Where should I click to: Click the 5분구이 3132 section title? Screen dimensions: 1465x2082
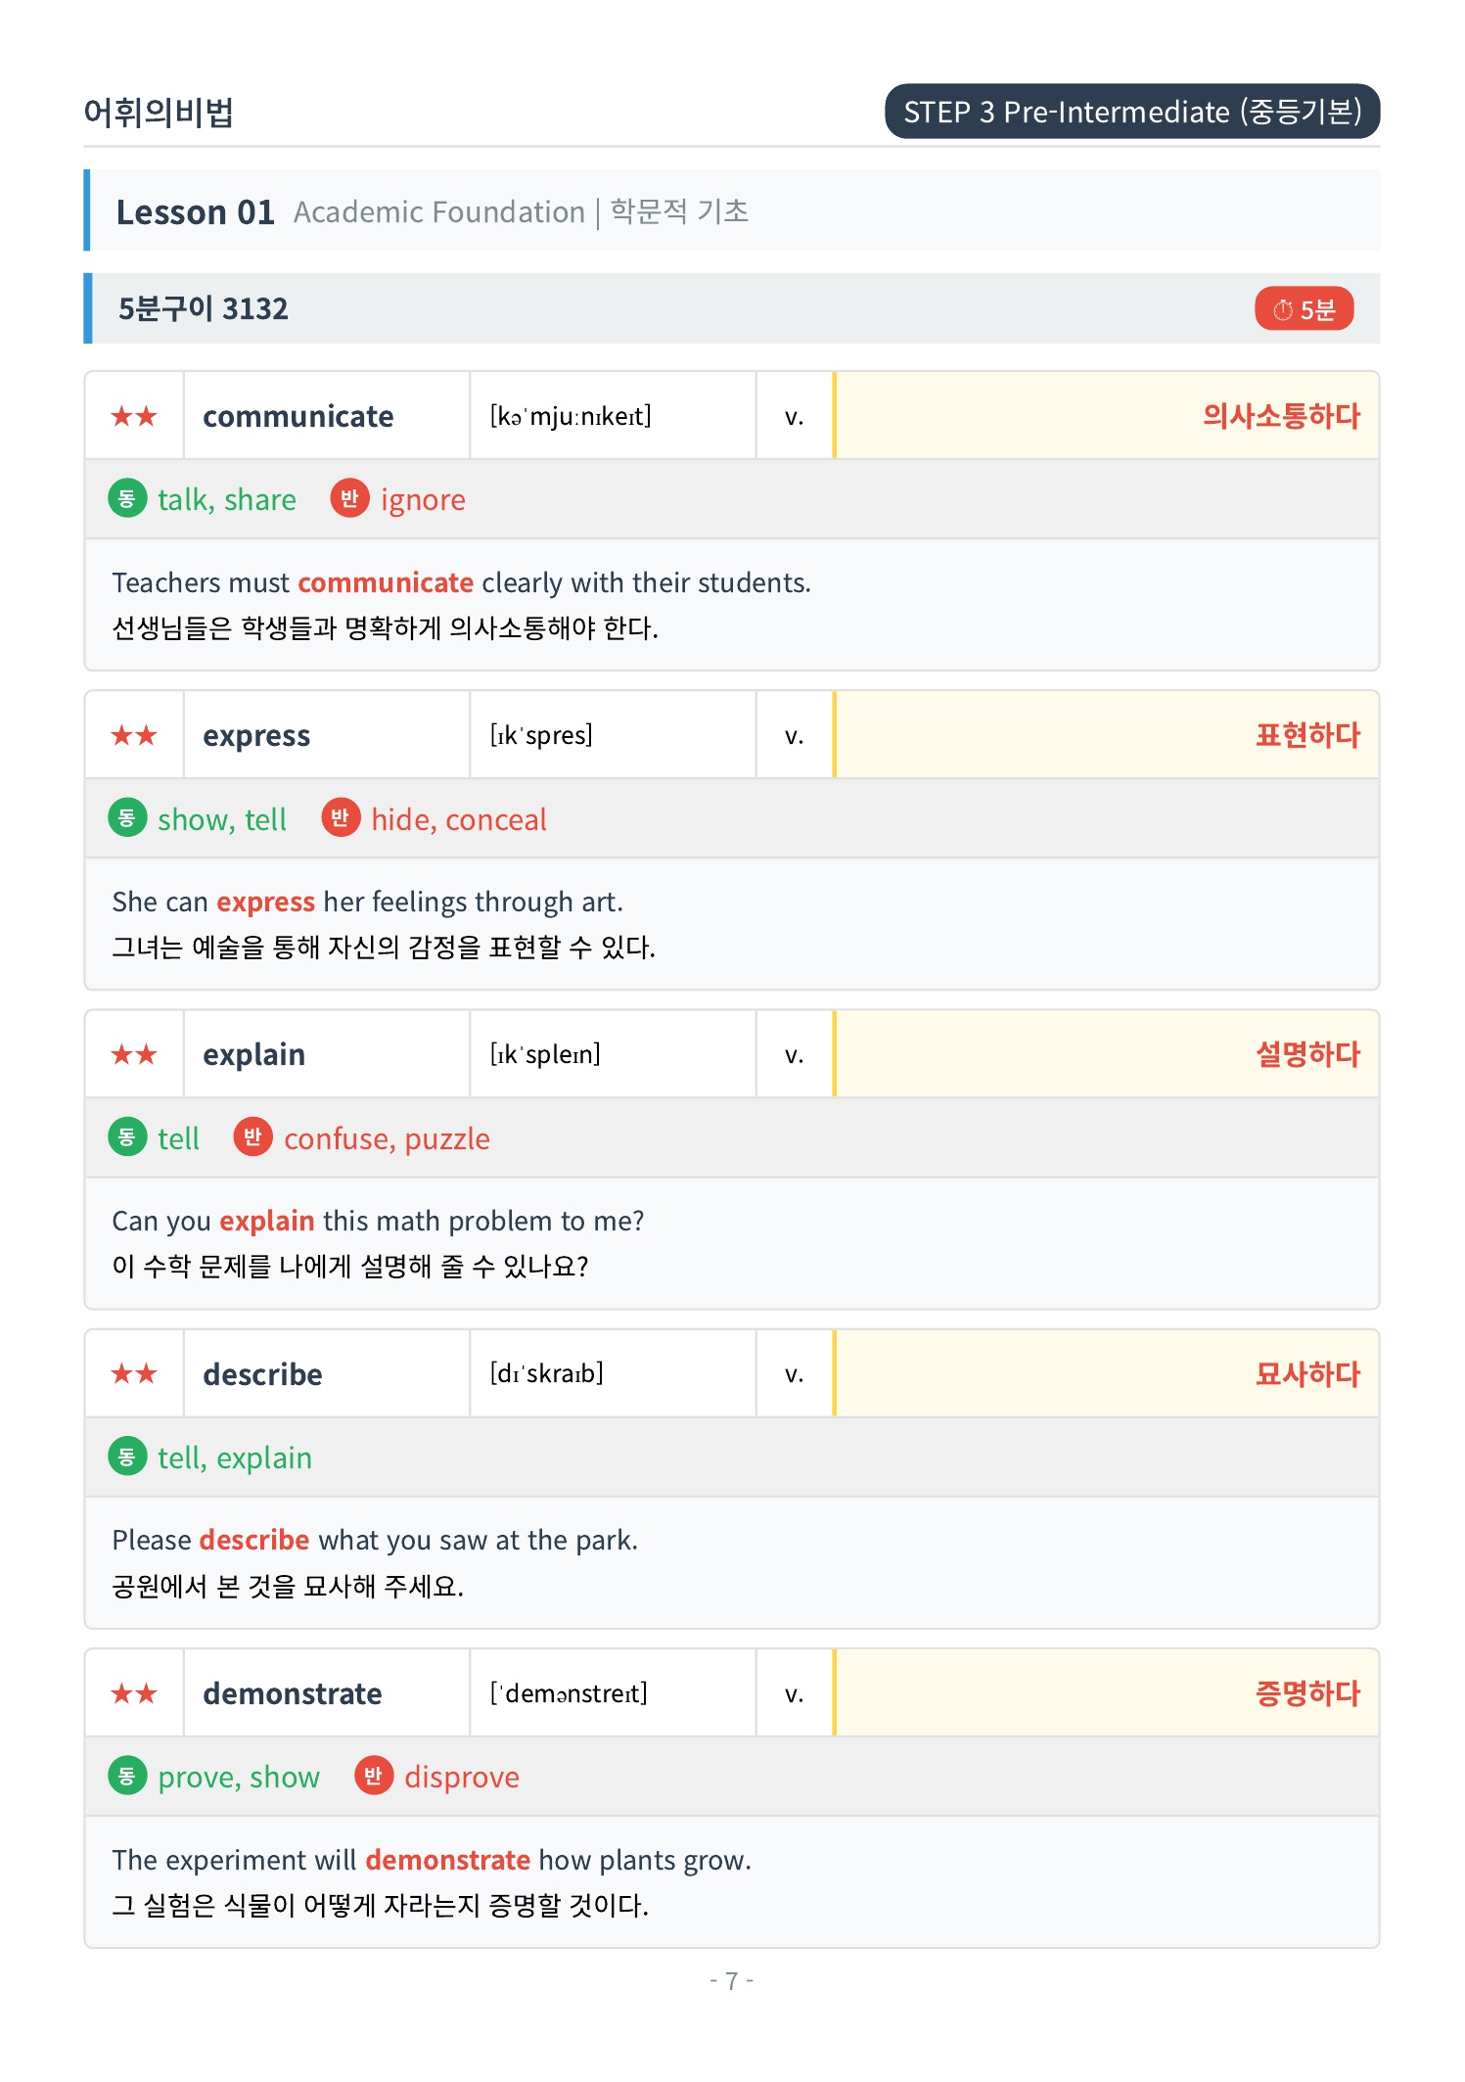(x=204, y=309)
